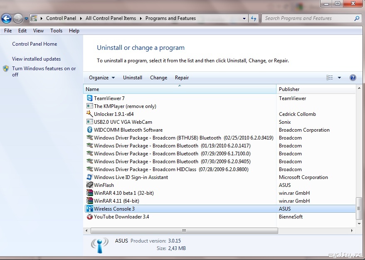Click the TeamViewer 7 program icon

pyautogui.click(x=90, y=98)
